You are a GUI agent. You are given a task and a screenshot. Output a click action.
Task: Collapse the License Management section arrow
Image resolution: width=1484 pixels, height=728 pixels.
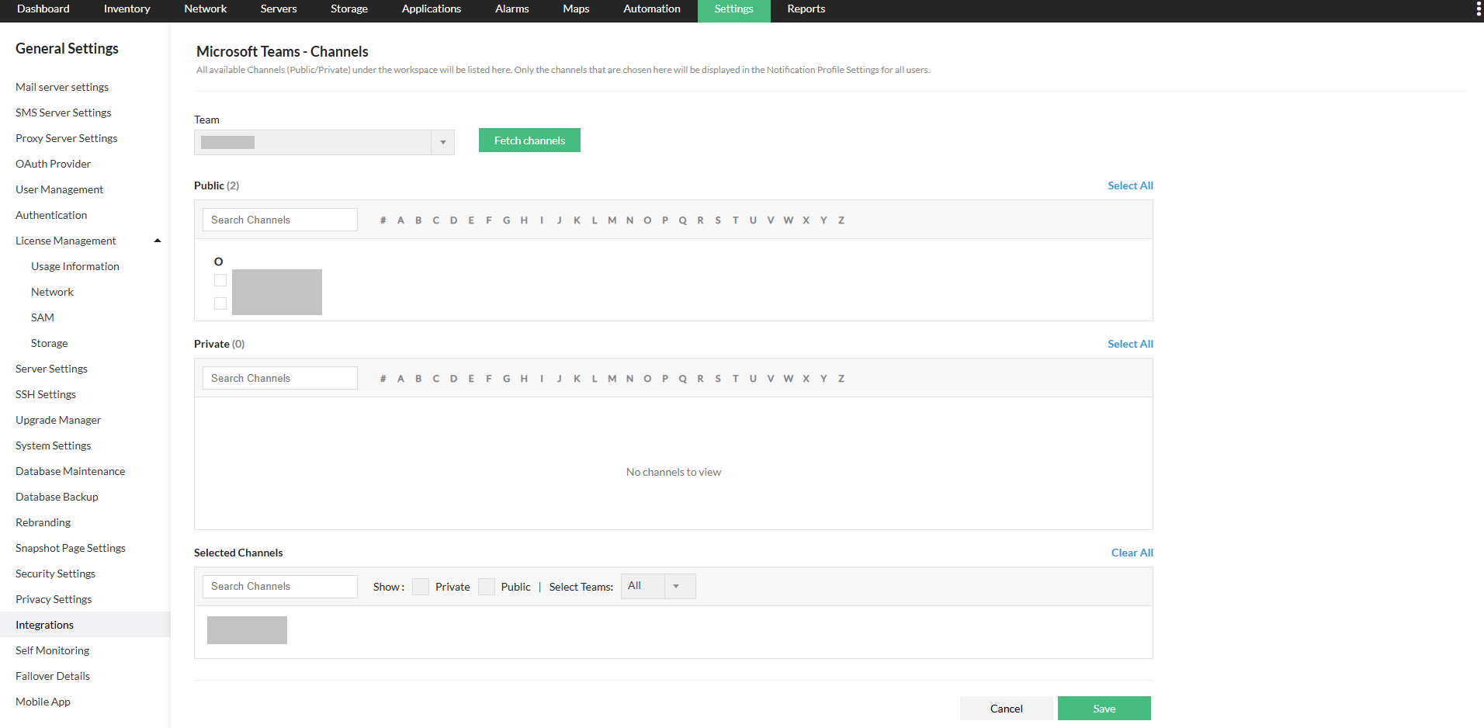[158, 241]
